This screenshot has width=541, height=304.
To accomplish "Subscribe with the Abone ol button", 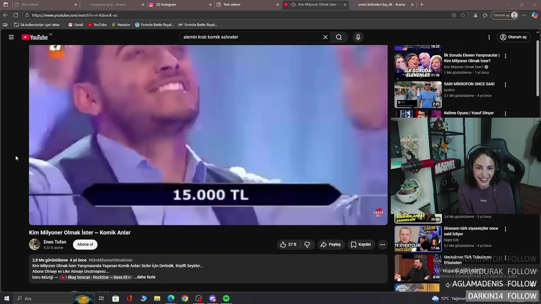I will tap(85, 244).
